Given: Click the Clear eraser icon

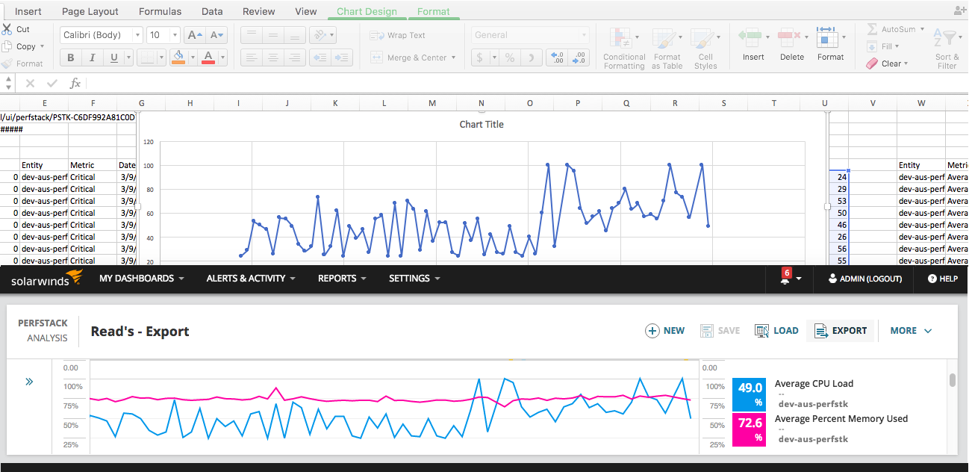Looking at the screenshot, I should click(x=872, y=63).
